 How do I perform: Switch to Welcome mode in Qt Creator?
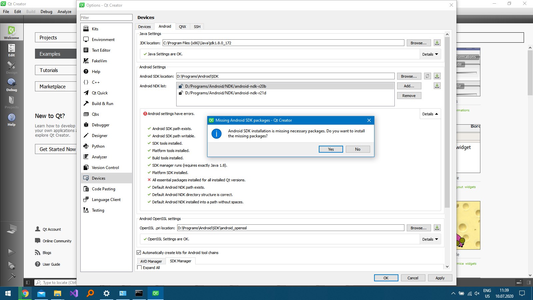coord(12,32)
